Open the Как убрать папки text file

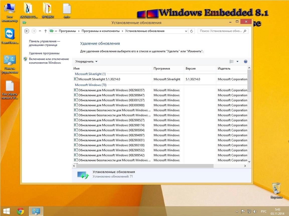click(x=10, y=90)
